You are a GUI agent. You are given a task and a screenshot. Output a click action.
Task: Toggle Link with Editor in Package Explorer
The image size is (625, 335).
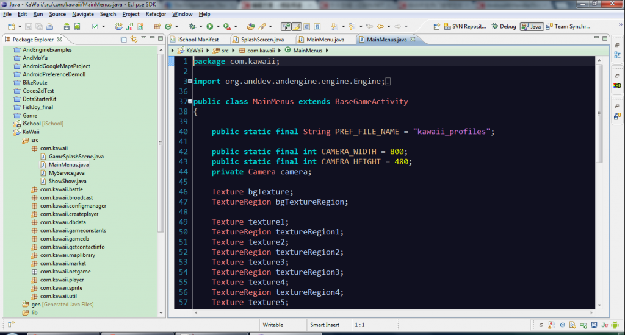[x=133, y=40]
